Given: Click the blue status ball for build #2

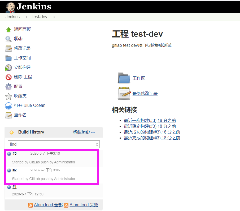Looking at the screenshot, I should click(x=9, y=170).
